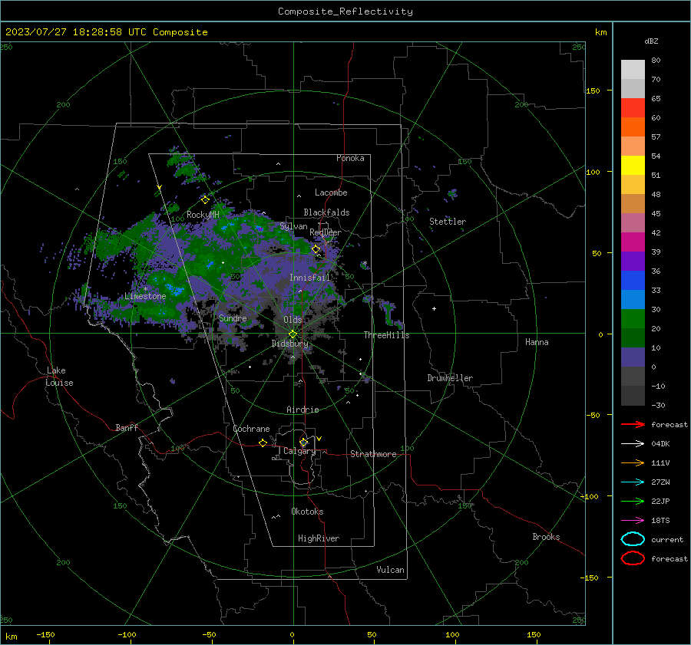Image resolution: width=691 pixels, height=645 pixels.
Task: Select the white 04DK arrow icon
Action: [633, 443]
